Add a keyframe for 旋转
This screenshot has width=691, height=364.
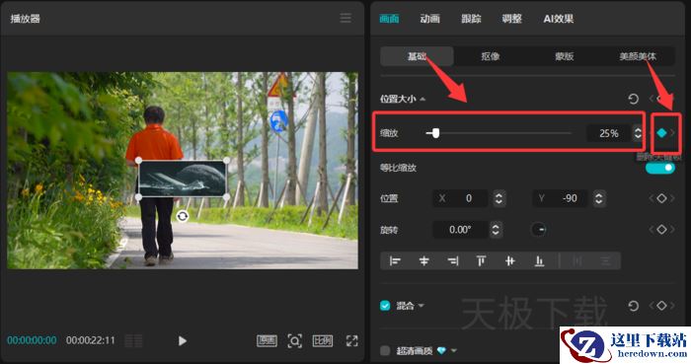click(661, 229)
